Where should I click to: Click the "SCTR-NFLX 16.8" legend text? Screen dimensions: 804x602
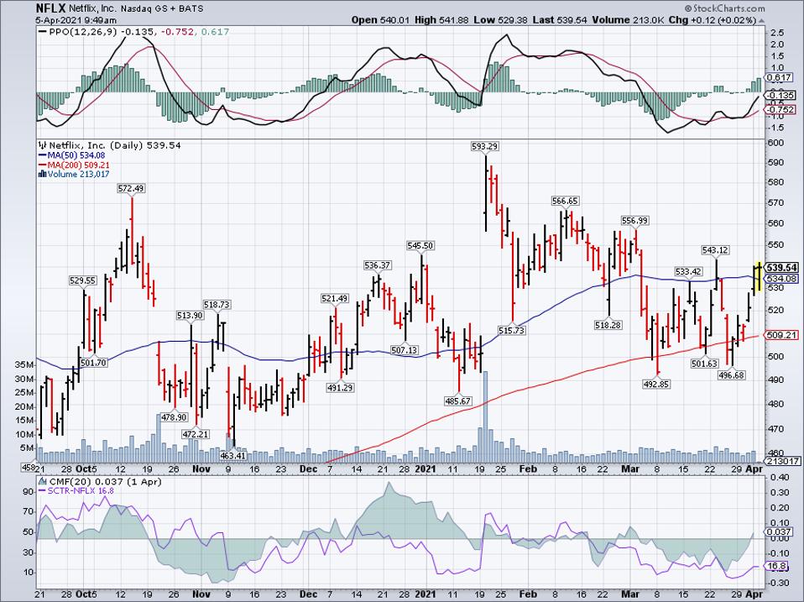[x=81, y=490]
